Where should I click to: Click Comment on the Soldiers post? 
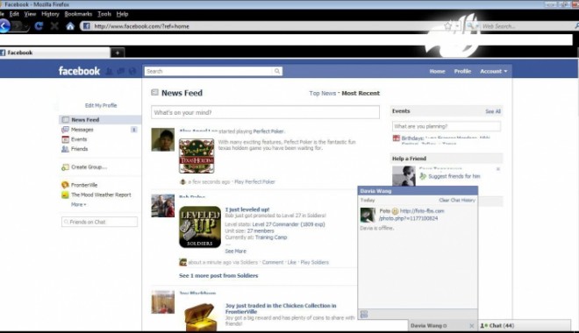273,262
